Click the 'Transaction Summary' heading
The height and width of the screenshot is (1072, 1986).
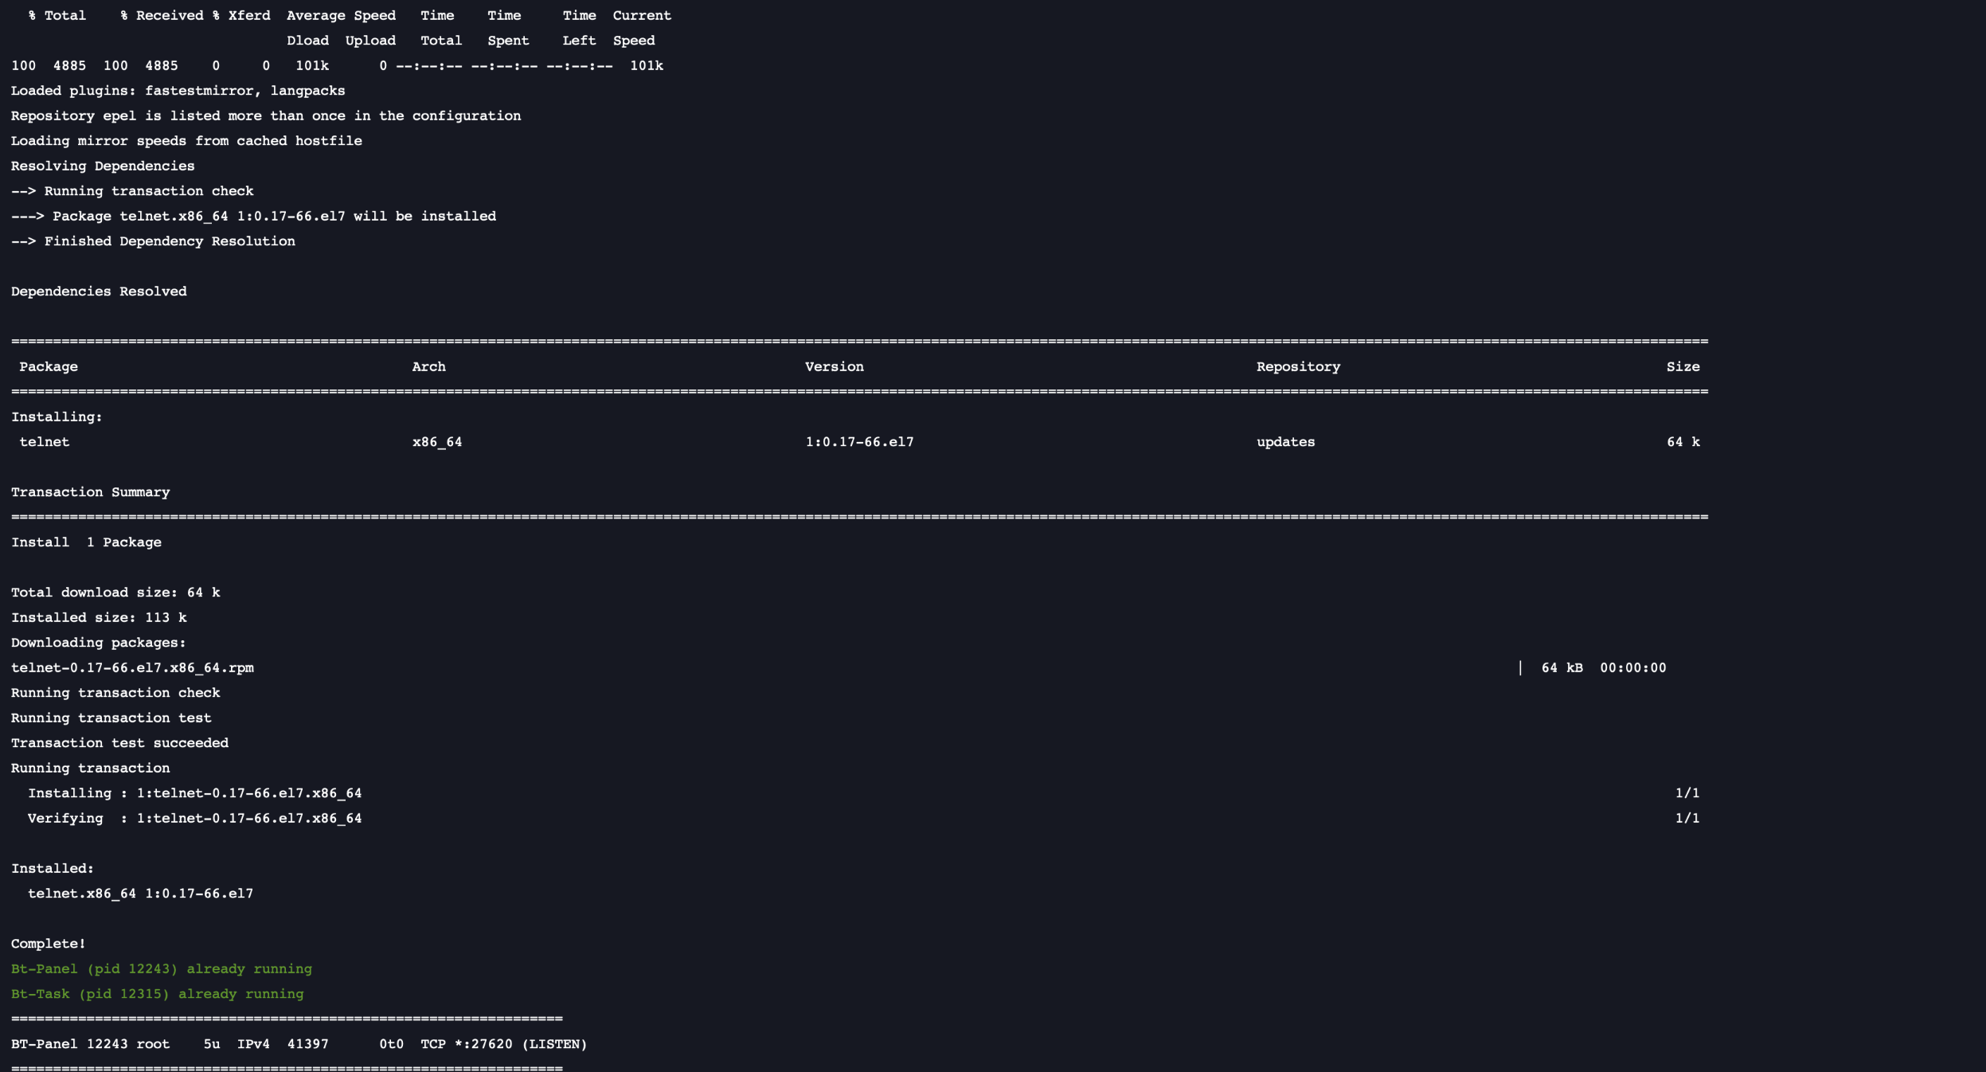pos(90,492)
